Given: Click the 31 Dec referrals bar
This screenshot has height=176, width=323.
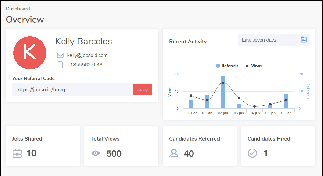Looking at the screenshot, I should [191, 105].
